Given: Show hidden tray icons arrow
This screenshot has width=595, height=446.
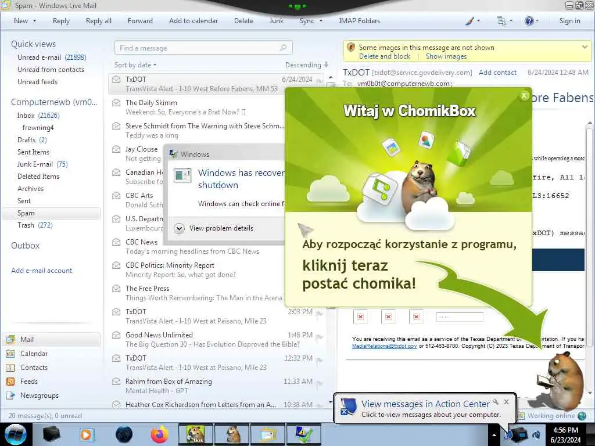Looking at the screenshot, I should (494, 434).
